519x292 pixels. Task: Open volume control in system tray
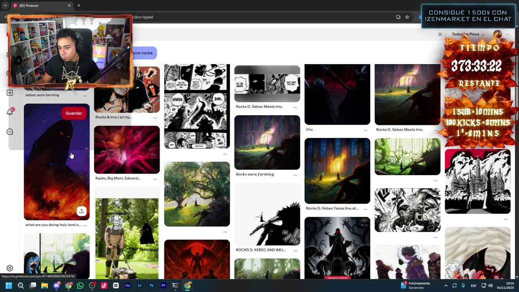pos(490,286)
